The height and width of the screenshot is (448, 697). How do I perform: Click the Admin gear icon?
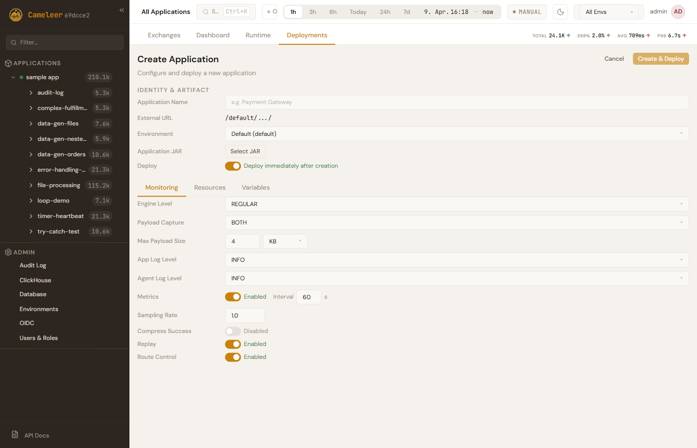point(8,252)
